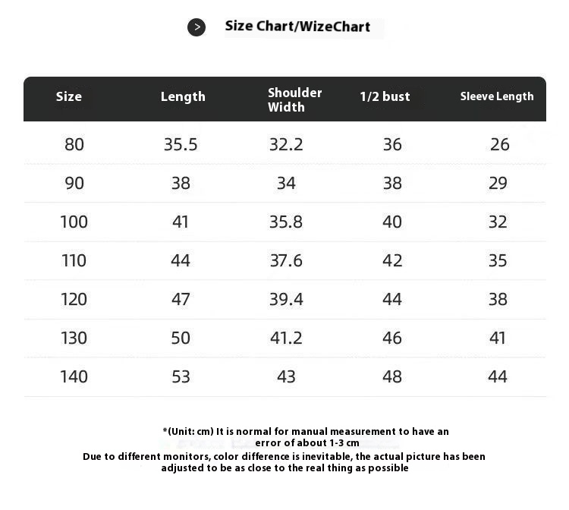Pick size 130 in the Size column
This screenshot has height=510, width=569.
coord(74,338)
